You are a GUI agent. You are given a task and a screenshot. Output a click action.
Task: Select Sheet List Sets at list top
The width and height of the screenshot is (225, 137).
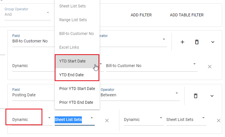(x=77, y=6)
